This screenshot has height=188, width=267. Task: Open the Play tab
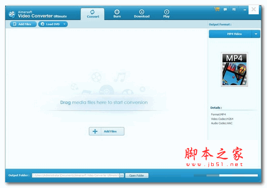[x=167, y=14]
